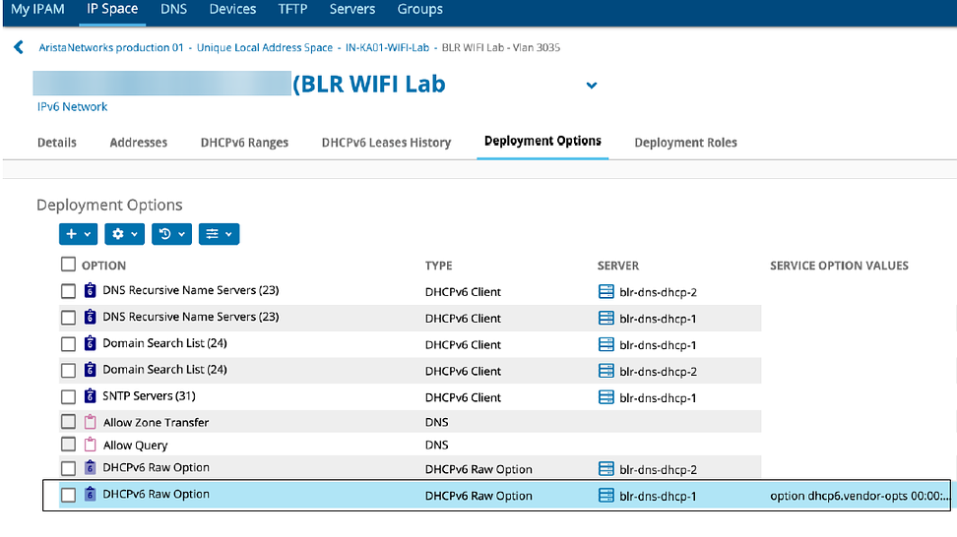Check the box for Allow Zone Transfer
The width and height of the screenshot is (957, 537).
(x=68, y=422)
